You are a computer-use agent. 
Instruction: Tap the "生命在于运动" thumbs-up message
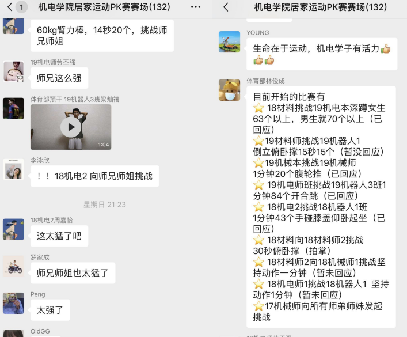(322, 54)
